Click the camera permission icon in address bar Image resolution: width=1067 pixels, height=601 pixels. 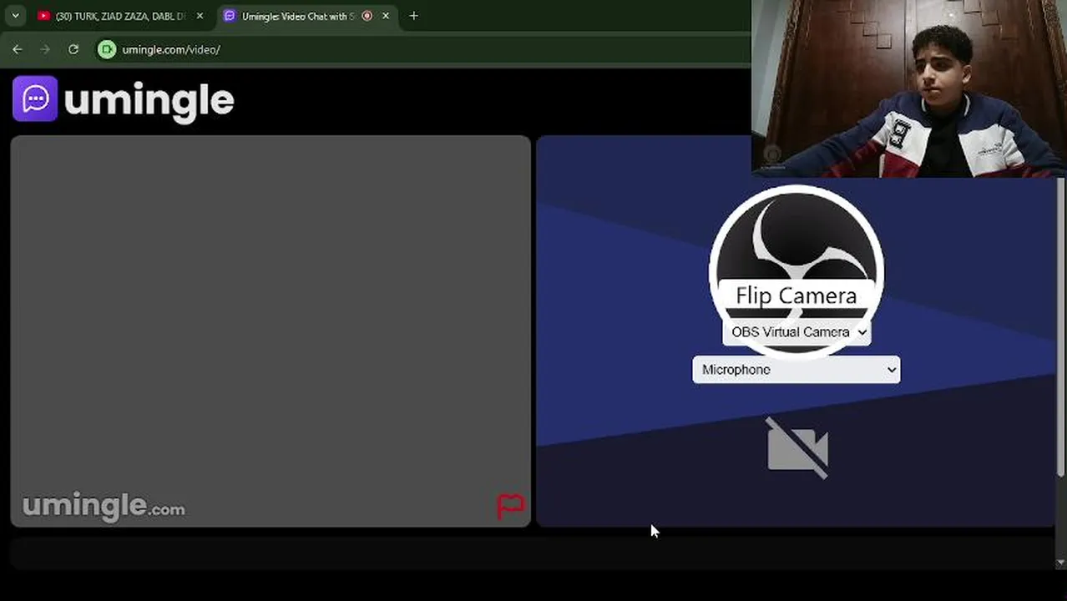(106, 49)
